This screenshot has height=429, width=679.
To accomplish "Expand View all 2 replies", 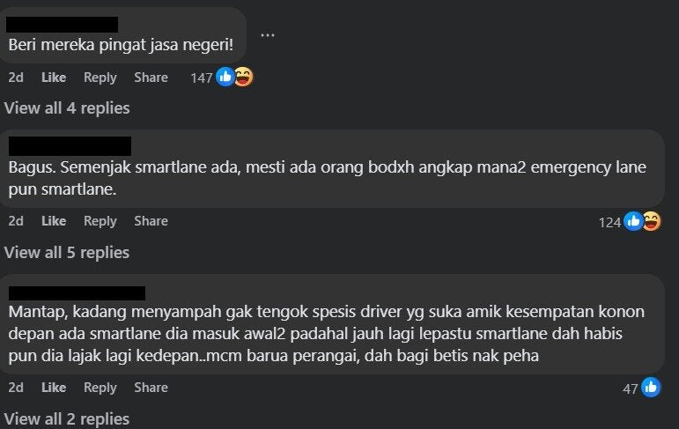I will [67, 418].
